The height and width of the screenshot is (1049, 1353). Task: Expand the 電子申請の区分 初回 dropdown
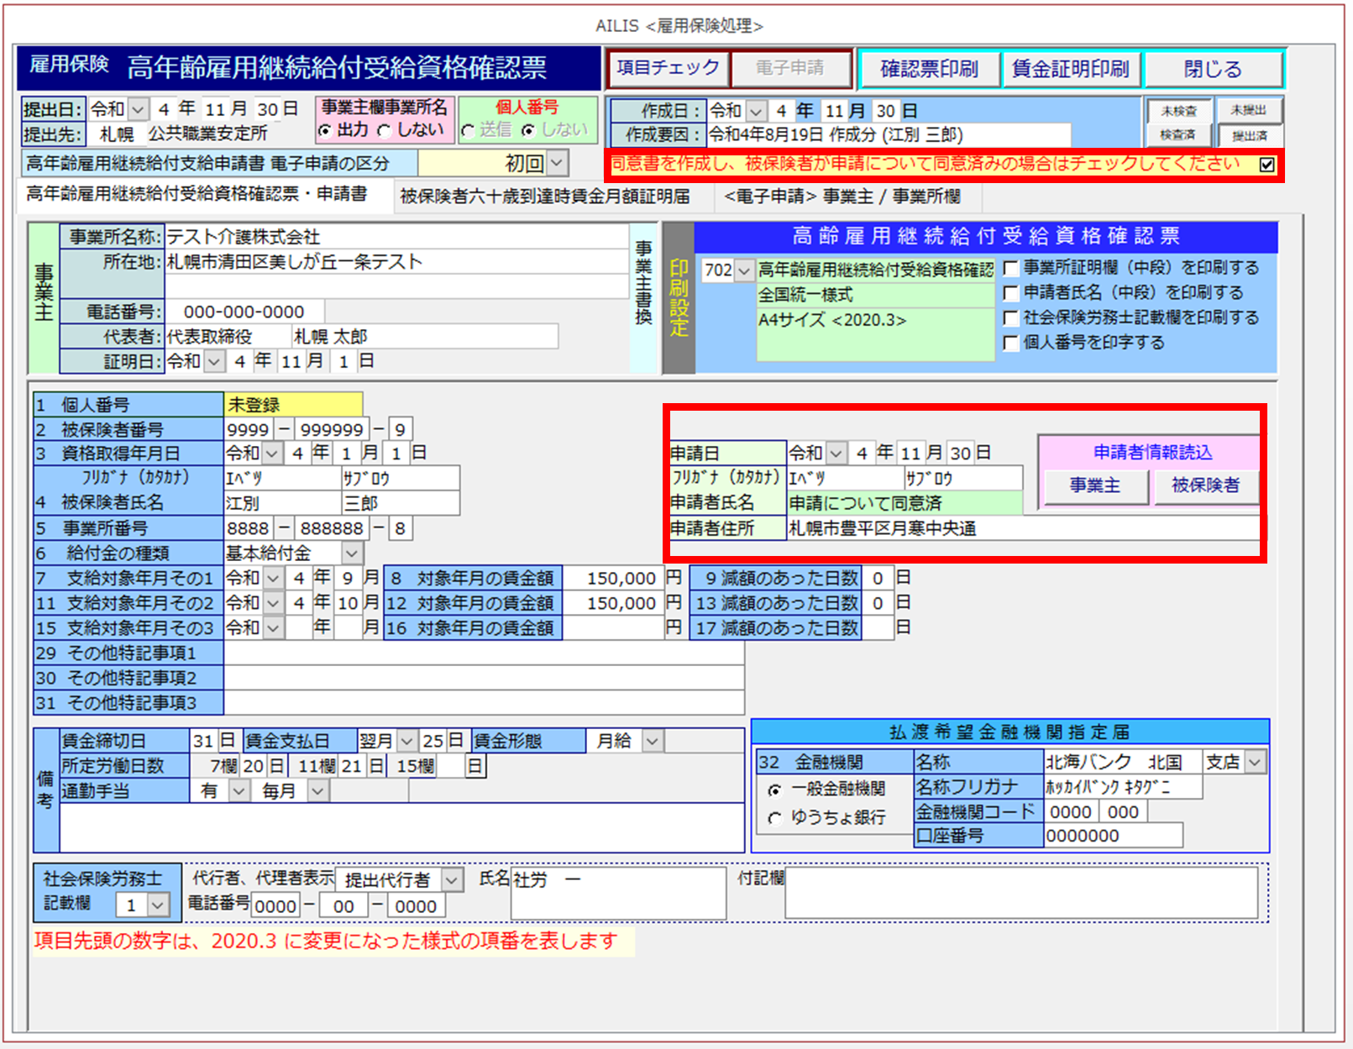(557, 163)
